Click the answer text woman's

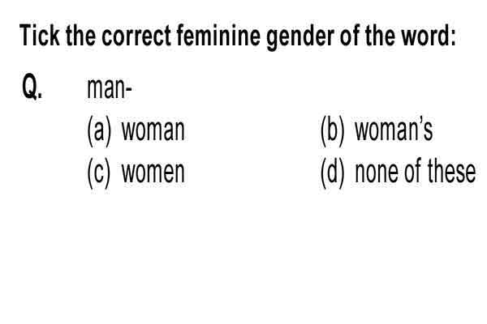pos(394,130)
